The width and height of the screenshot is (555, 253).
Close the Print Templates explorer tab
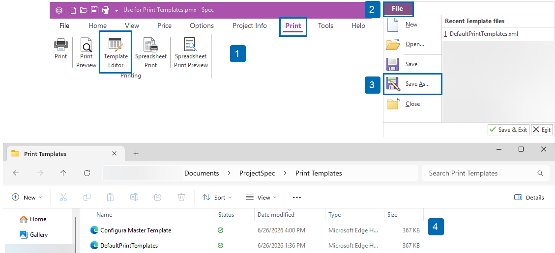point(115,153)
